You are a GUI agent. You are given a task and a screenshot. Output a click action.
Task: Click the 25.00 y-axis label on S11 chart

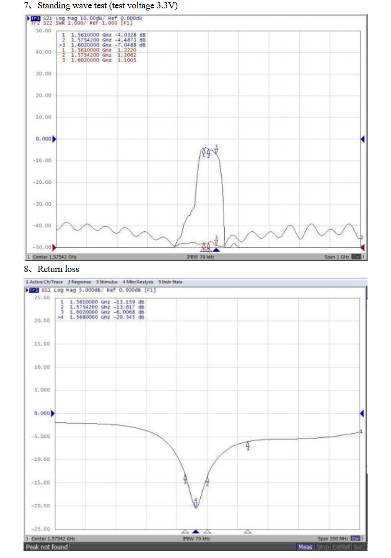click(42, 298)
